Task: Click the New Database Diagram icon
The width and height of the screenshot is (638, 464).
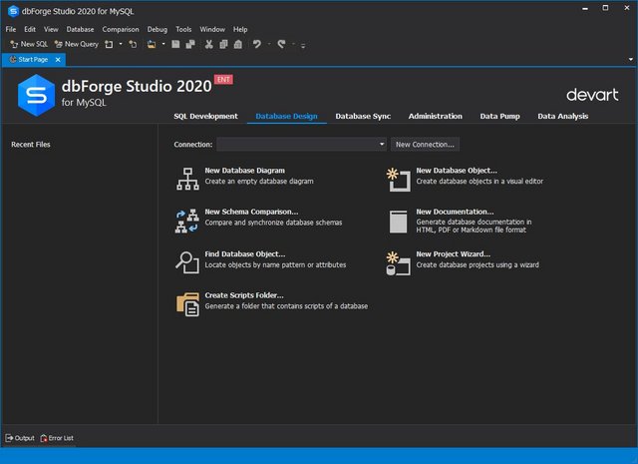Action: 187,179
